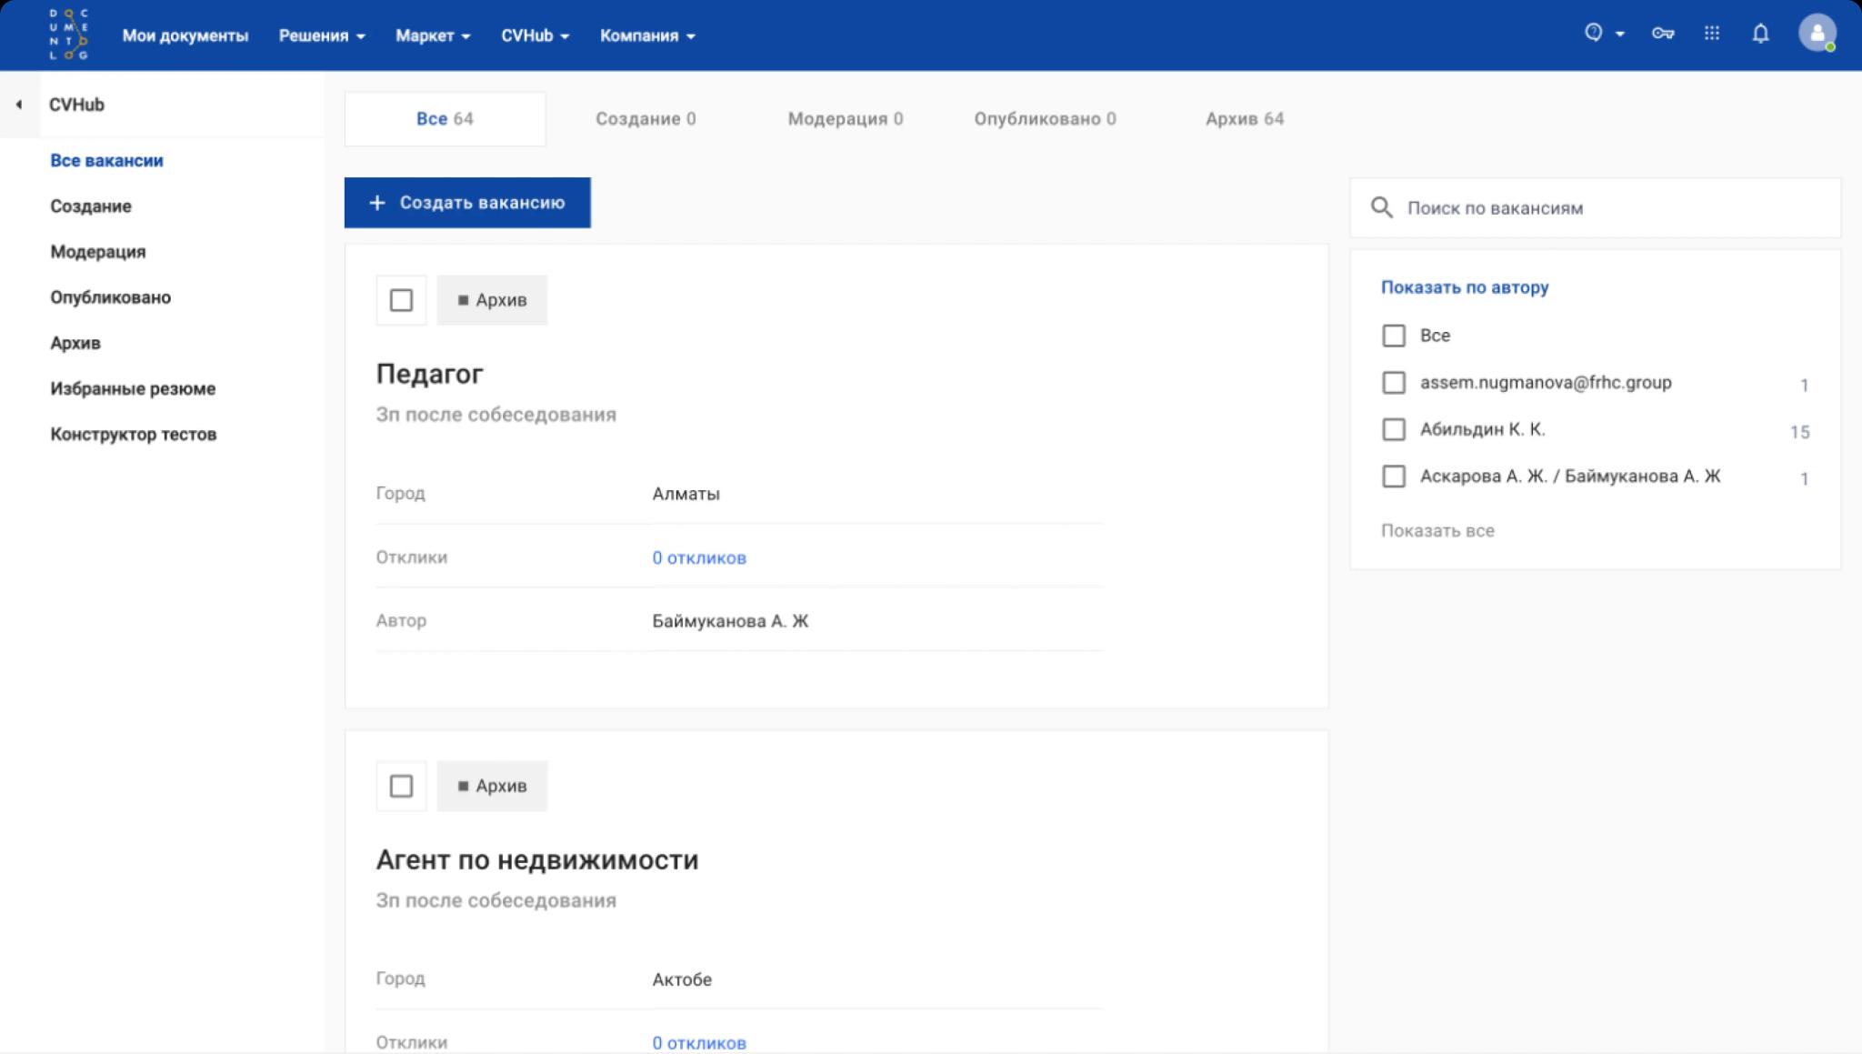The width and height of the screenshot is (1862, 1054).
Task: Click the user avatar icon
Action: tap(1817, 34)
